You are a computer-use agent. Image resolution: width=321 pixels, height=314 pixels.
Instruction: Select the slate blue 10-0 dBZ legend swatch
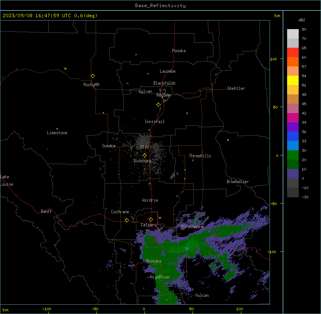point(293,174)
